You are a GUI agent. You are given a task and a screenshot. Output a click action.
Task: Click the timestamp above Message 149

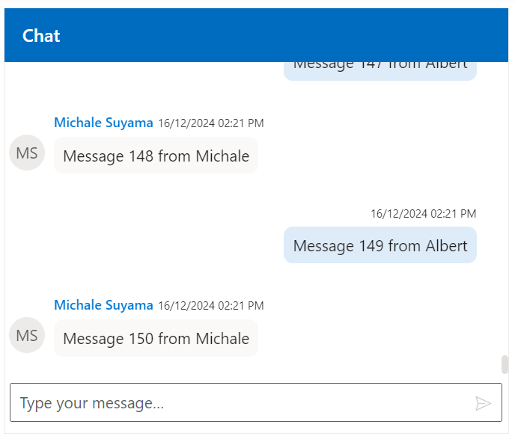pos(423,214)
